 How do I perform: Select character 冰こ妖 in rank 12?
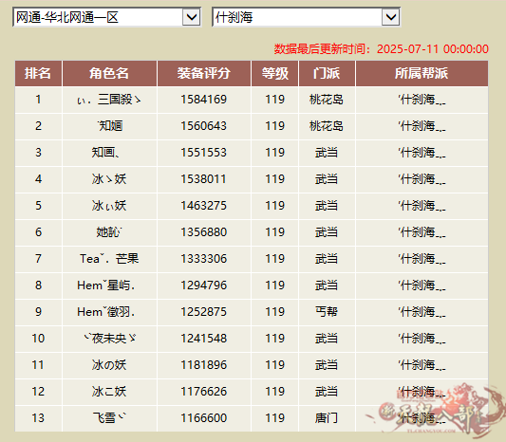109,392
